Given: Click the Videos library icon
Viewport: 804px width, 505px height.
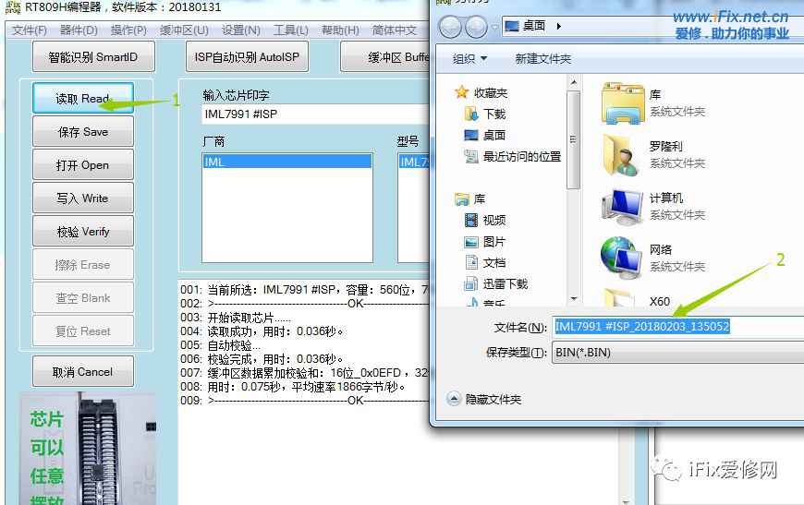Looking at the screenshot, I should [470, 221].
